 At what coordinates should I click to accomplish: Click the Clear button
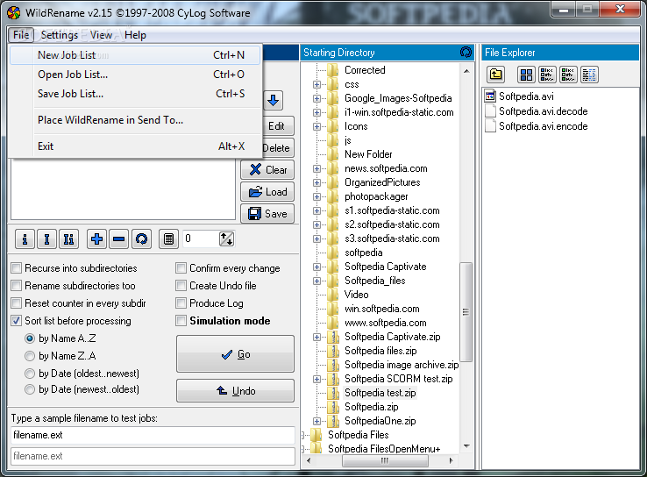pos(267,169)
